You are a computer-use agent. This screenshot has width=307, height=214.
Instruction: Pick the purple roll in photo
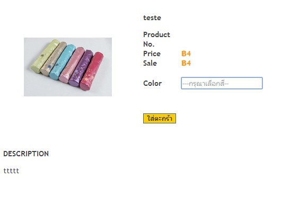point(81,68)
